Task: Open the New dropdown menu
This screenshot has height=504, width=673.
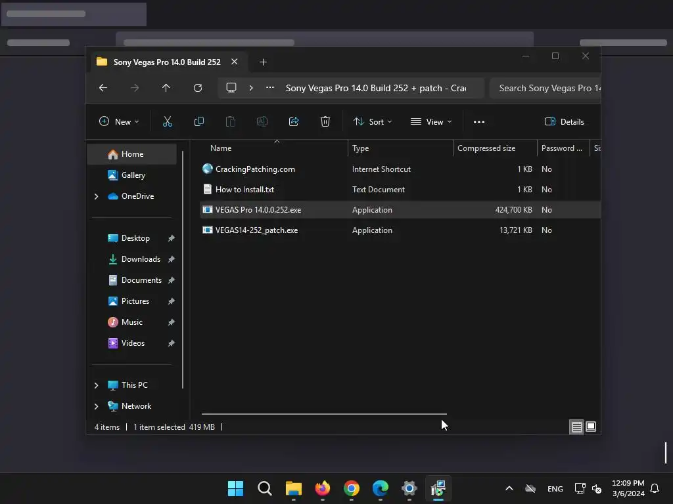Action: (120, 121)
